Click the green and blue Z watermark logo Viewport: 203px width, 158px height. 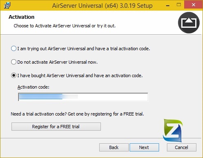173,130
